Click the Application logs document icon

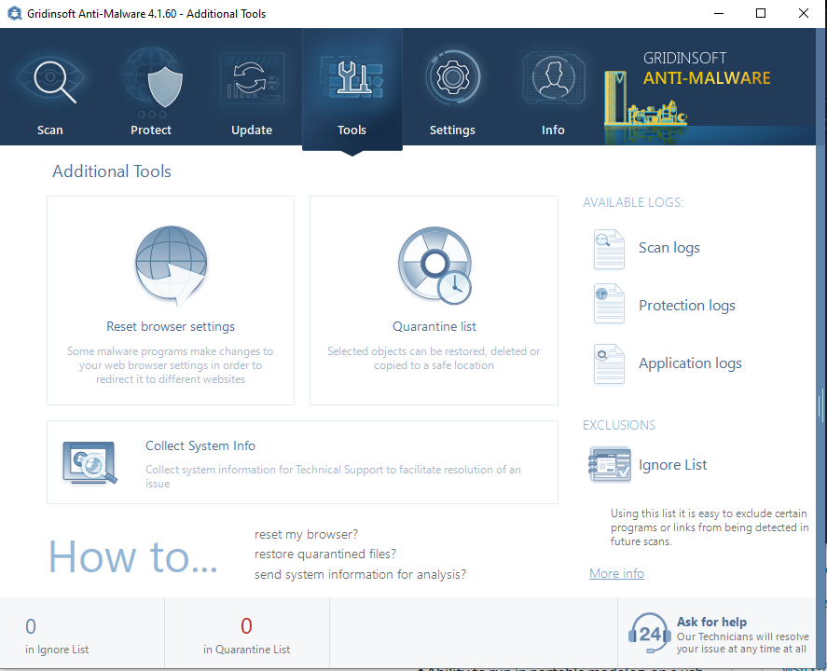tap(609, 363)
